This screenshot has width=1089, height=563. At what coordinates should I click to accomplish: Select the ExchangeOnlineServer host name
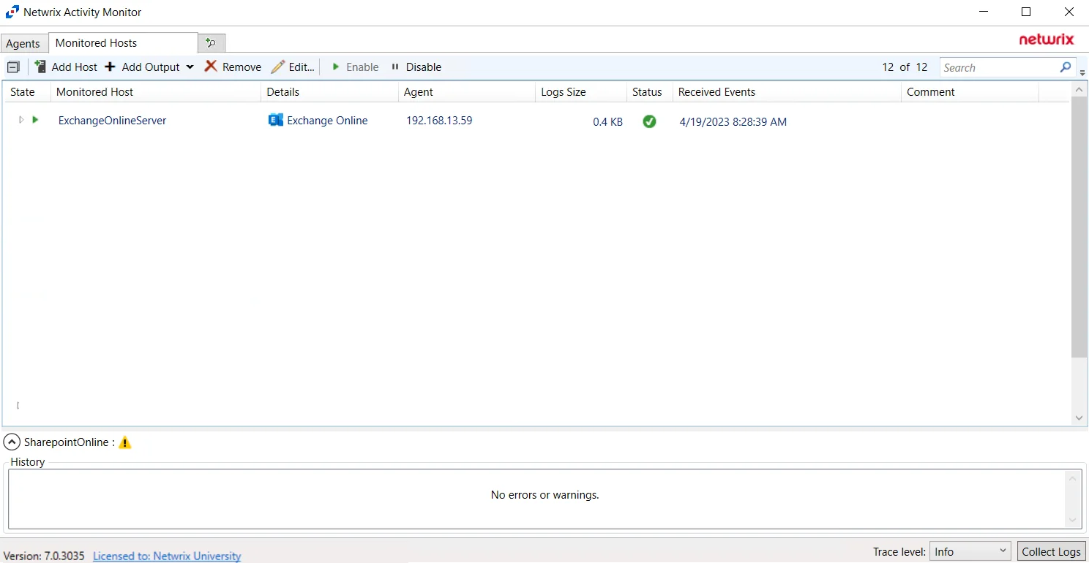point(113,121)
